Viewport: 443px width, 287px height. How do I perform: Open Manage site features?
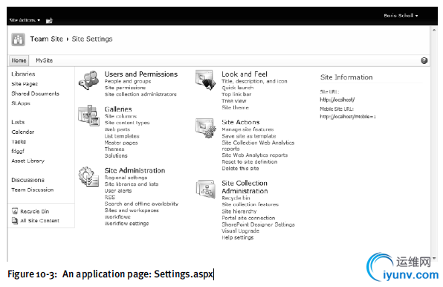point(248,129)
